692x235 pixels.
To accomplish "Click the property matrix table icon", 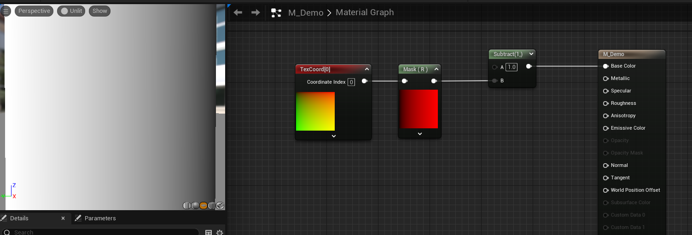I will tap(209, 233).
